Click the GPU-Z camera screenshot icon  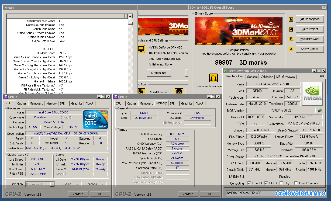tap(322, 76)
